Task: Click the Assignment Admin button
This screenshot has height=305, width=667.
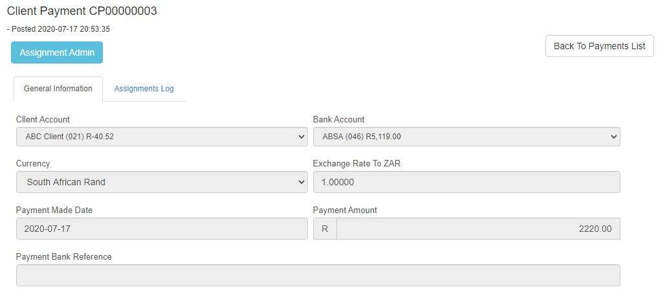Action: coord(57,52)
